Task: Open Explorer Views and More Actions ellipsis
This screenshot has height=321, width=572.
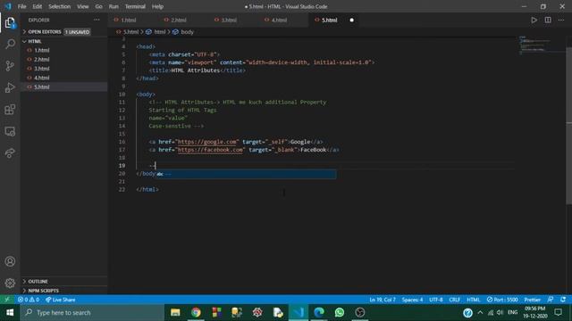Action: (x=97, y=20)
